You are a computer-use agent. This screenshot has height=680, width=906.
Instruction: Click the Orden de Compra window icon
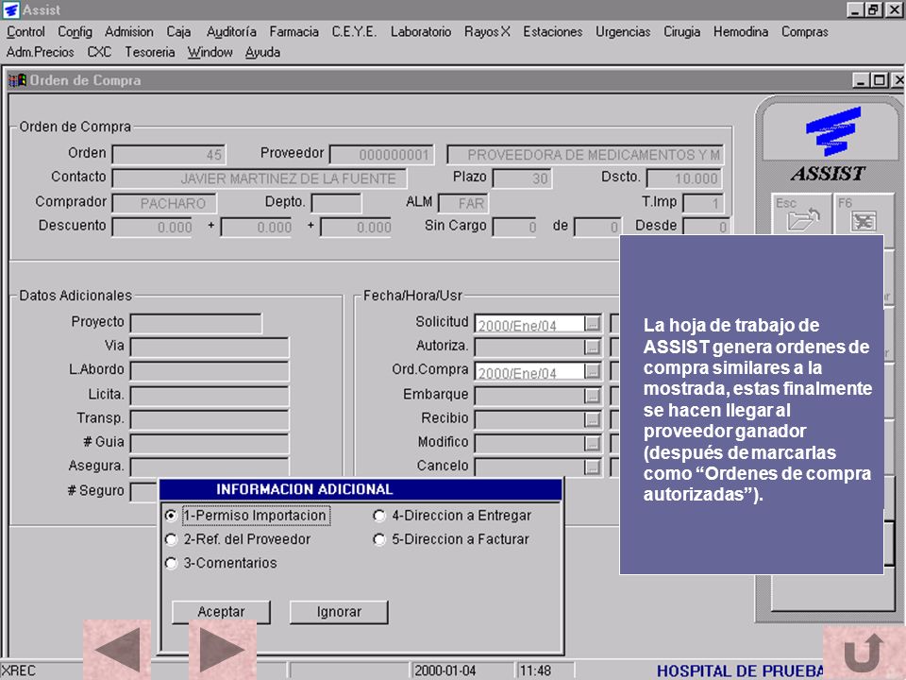(17, 79)
